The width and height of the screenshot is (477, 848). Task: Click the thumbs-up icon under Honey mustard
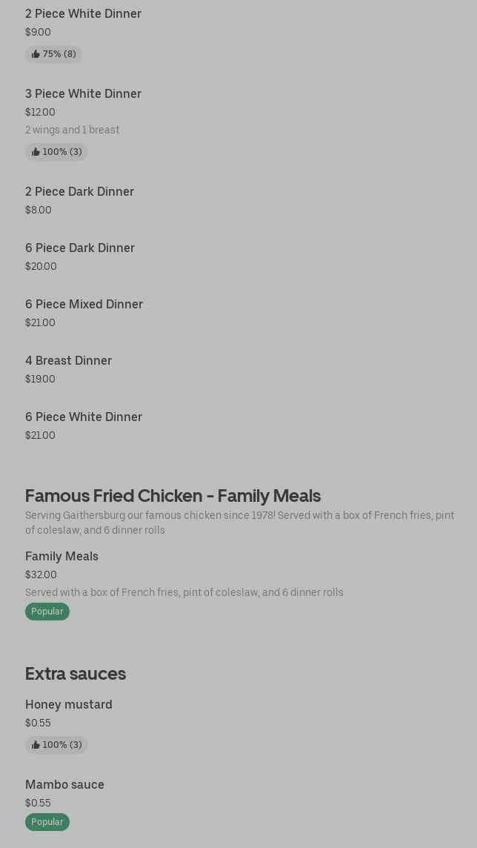(x=36, y=745)
